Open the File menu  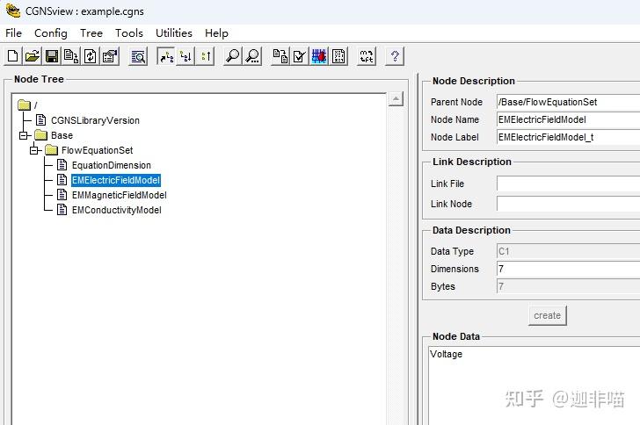pos(13,33)
